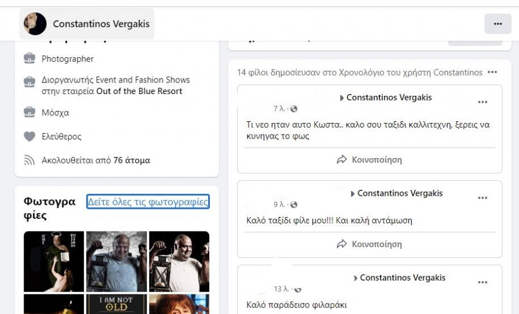Open Out of the Blue Resort company page
519x314 pixels.
[139, 91]
